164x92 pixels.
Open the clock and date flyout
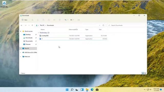point(156,90)
